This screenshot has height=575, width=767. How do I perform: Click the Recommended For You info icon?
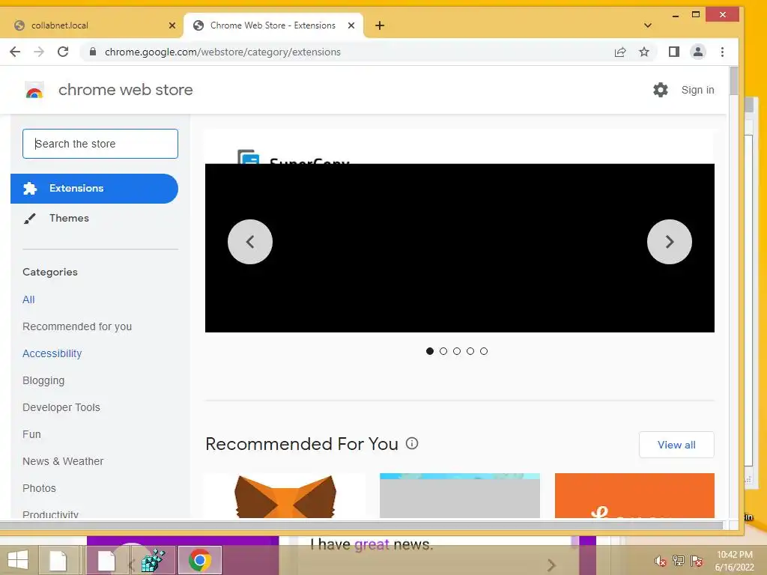[412, 443]
